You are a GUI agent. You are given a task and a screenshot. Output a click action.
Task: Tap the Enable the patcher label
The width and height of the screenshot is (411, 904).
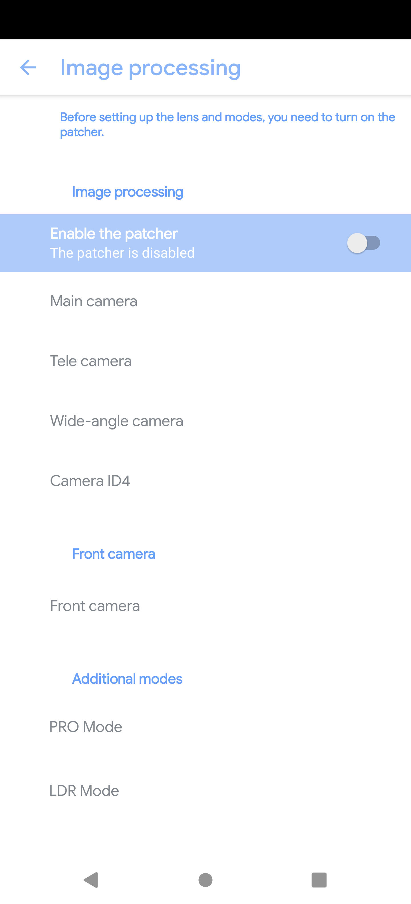click(x=114, y=234)
